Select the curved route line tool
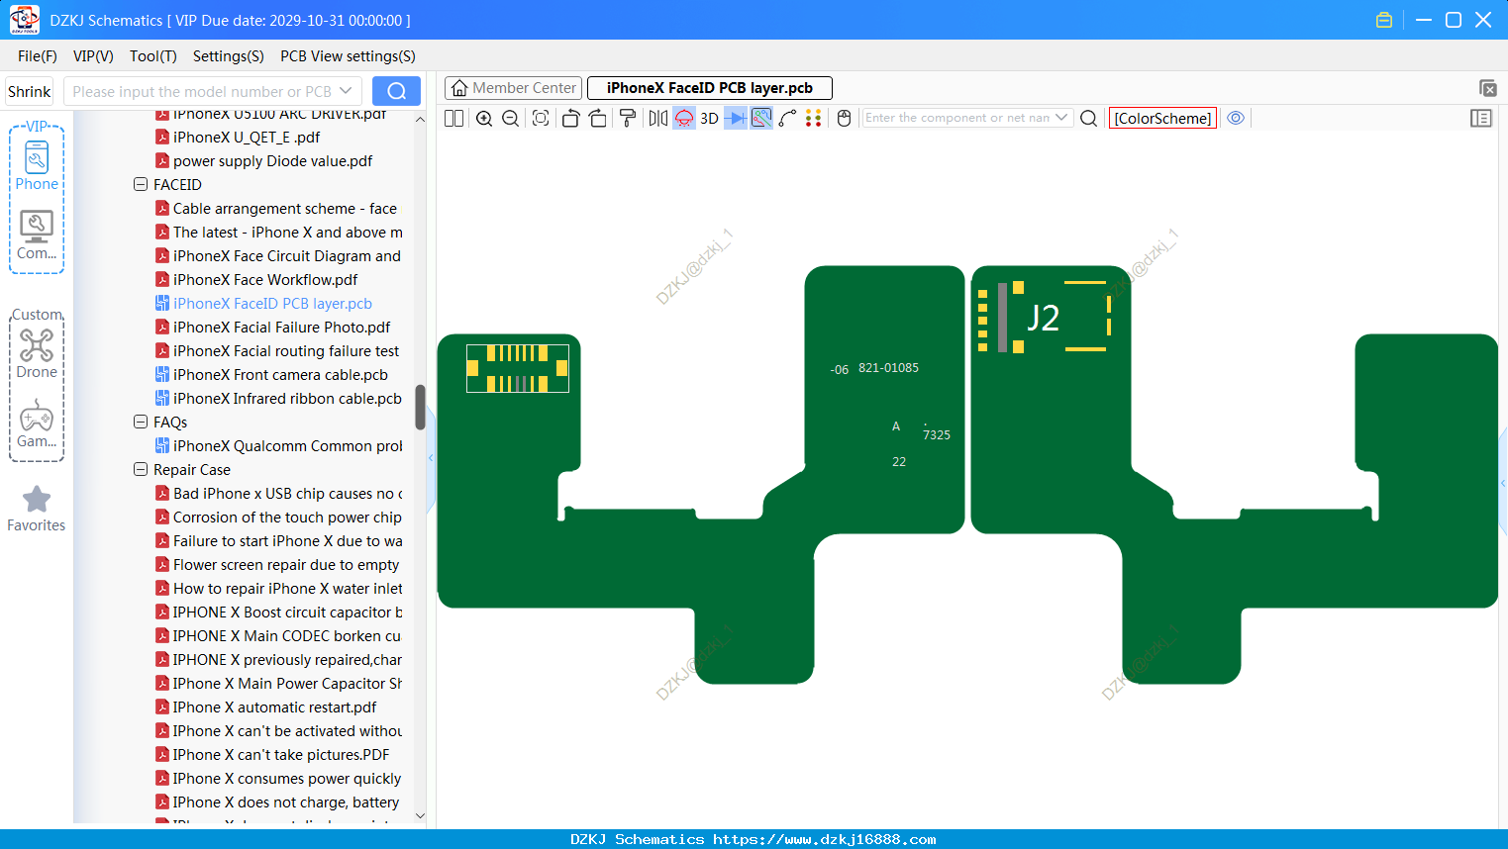1508x849 pixels. coord(788,118)
